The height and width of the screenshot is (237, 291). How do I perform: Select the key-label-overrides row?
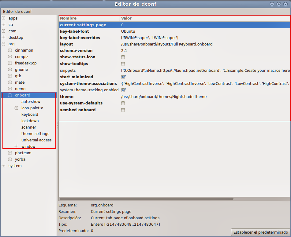[x=175, y=38]
